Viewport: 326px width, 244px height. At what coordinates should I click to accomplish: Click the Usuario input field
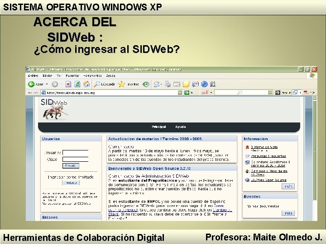[x=76, y=153]
